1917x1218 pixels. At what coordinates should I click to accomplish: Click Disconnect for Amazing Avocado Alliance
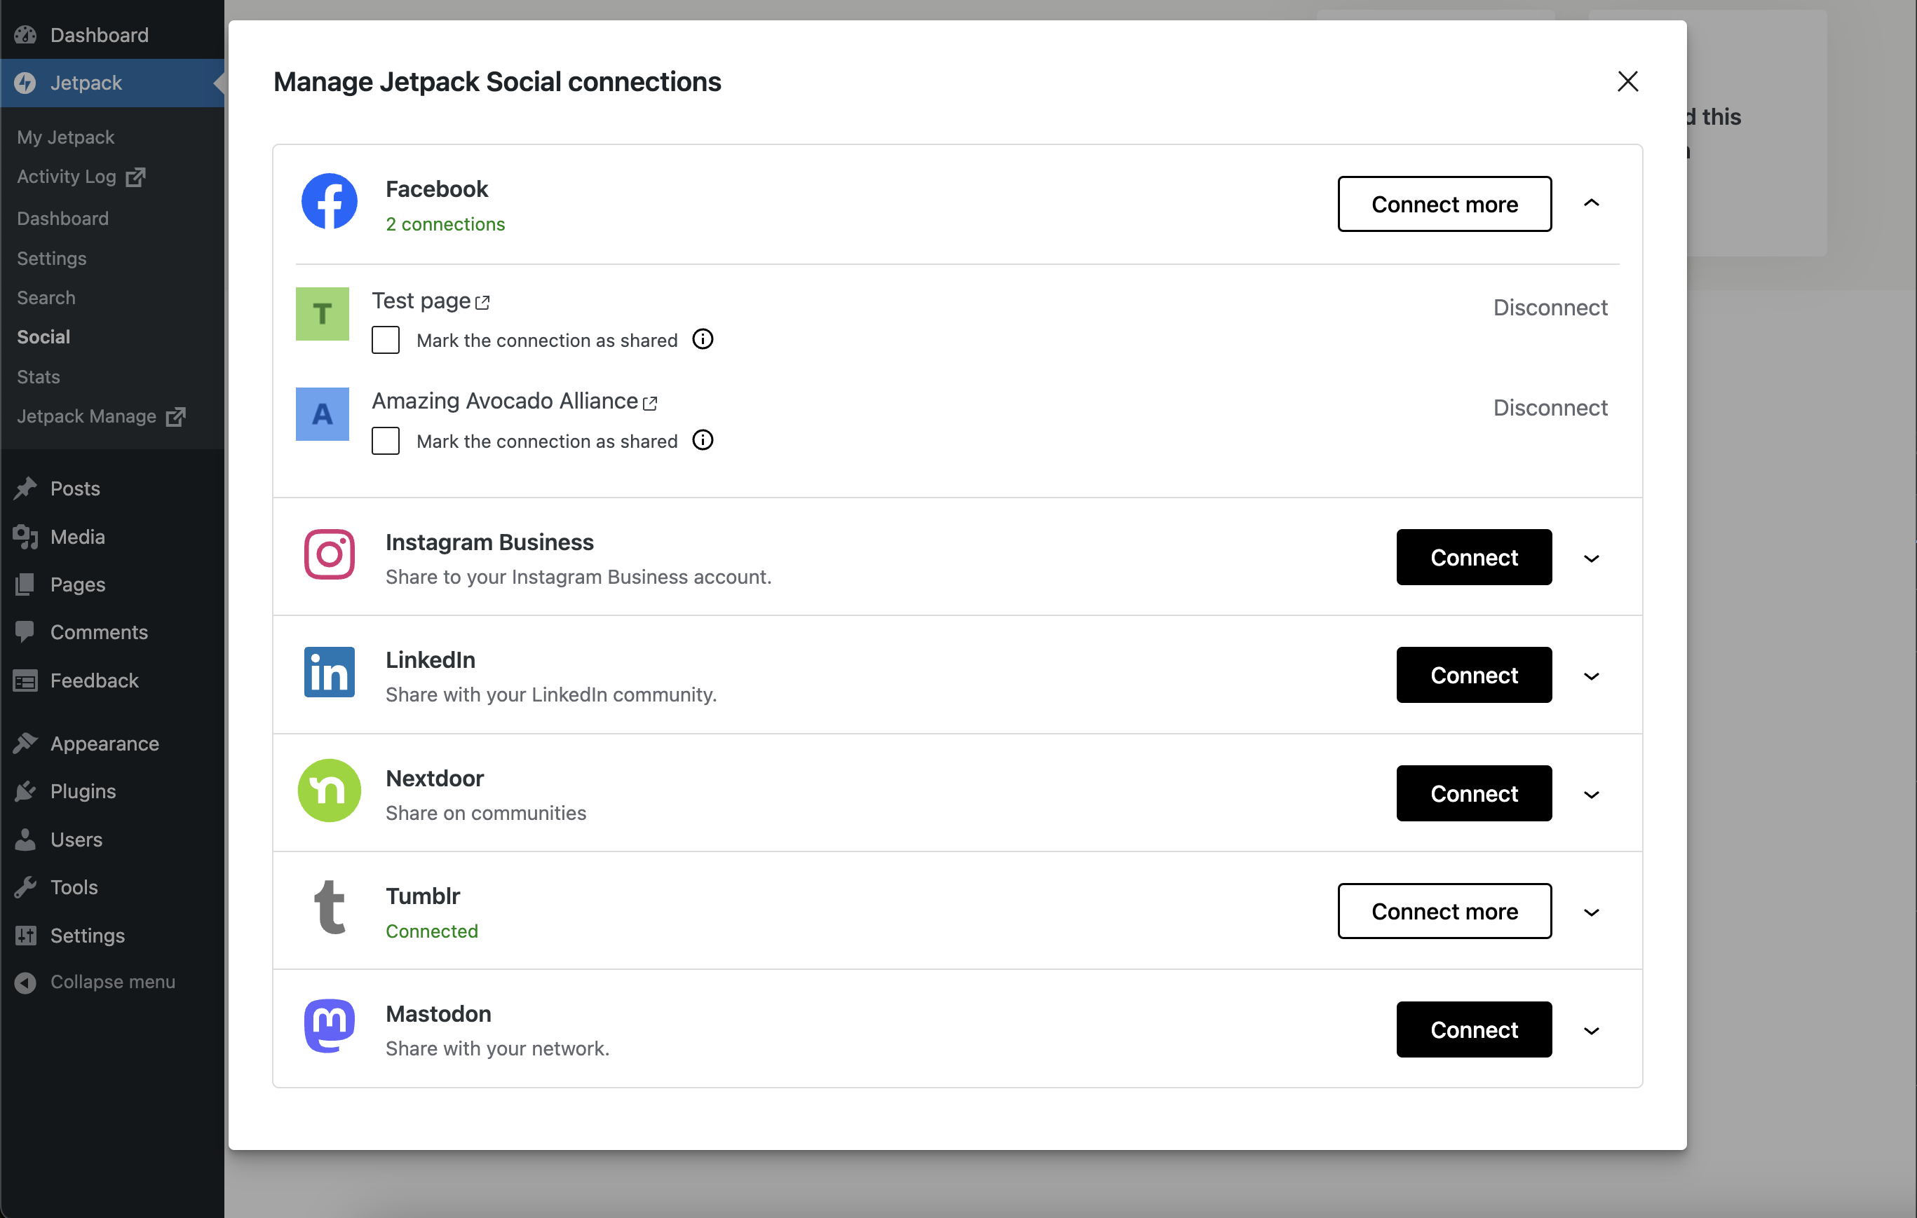click(x=1550, y=406)
